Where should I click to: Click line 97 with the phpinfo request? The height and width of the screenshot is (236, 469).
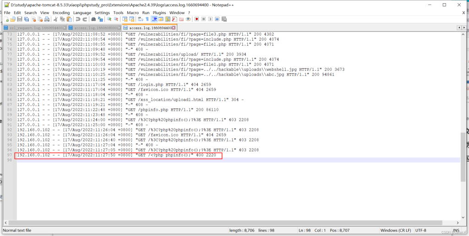coord(118,156)
